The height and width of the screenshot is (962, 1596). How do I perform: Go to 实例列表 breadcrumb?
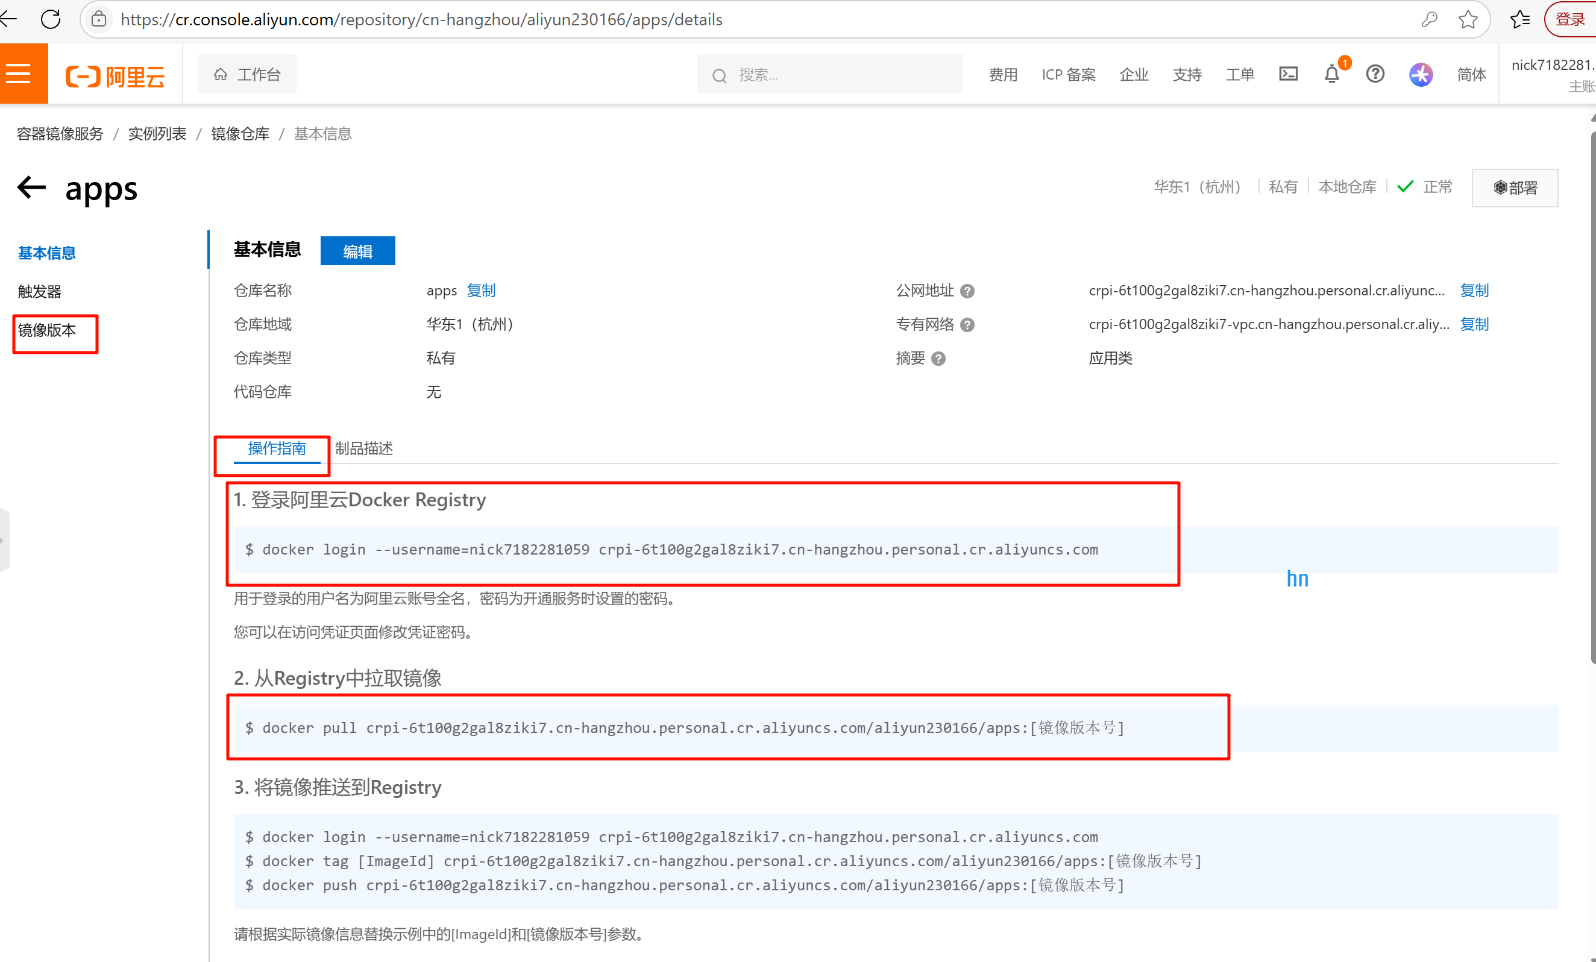(x=157, y=133)
